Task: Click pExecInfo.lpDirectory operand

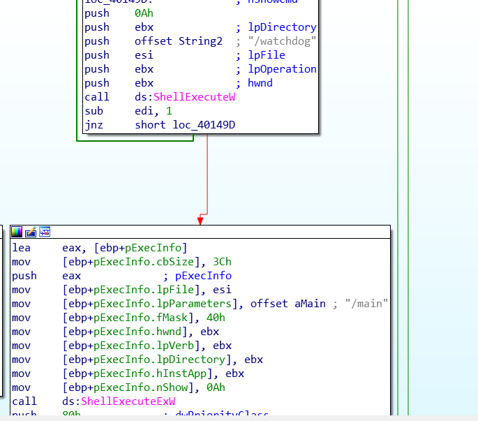Action: pos(159,360)
